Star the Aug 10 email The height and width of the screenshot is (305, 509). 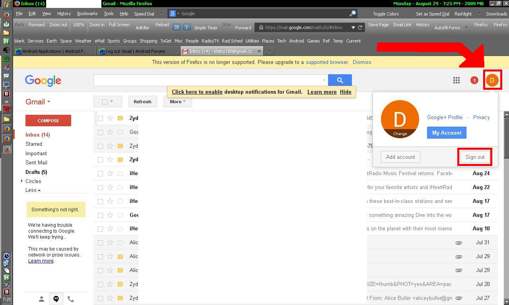(x=110, y=229)
